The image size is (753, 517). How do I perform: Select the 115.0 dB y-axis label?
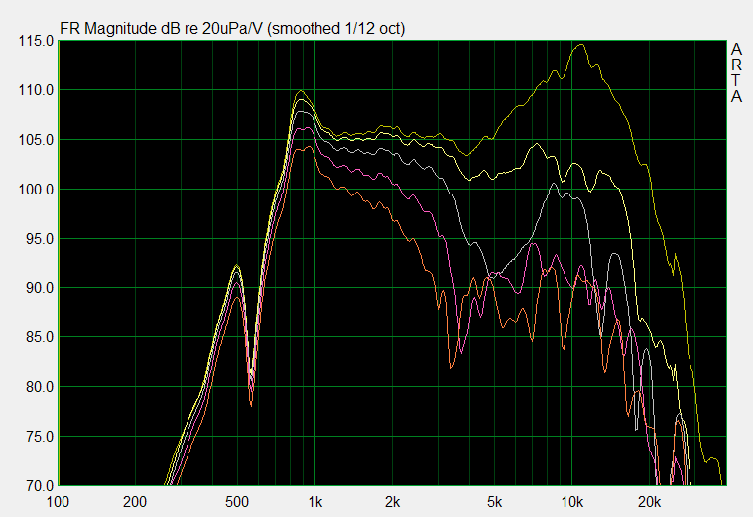coord(36,41)
